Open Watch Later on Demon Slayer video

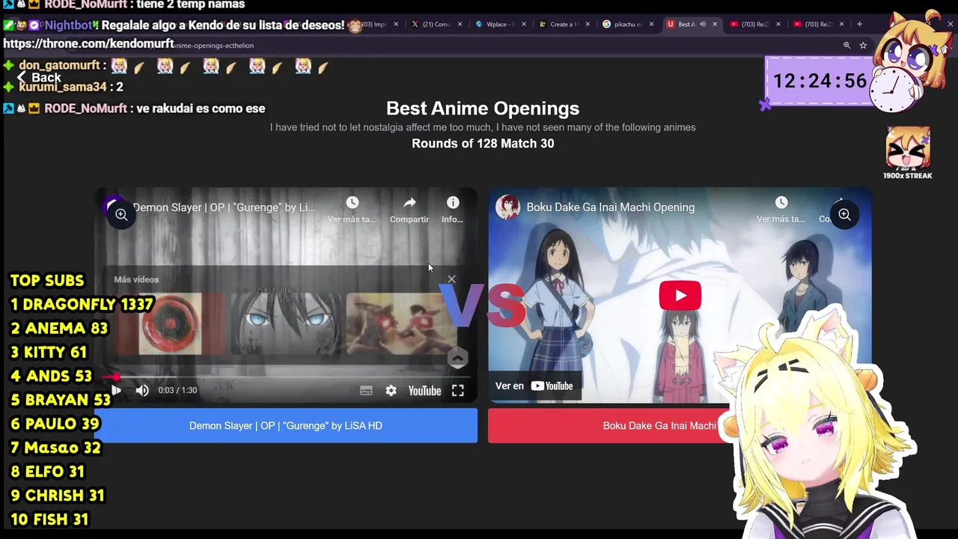(352, 209)
